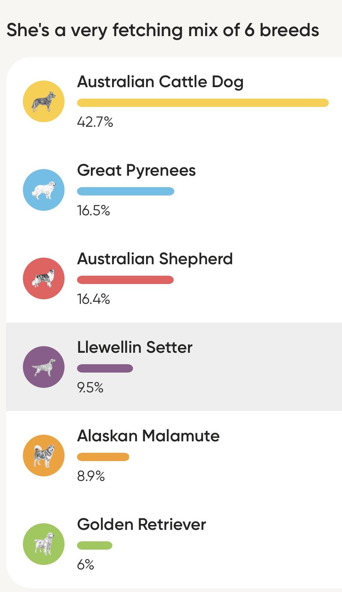Tap the Great Pyrenees breed icon
342x592 pixels.
(x=44, y=190)
